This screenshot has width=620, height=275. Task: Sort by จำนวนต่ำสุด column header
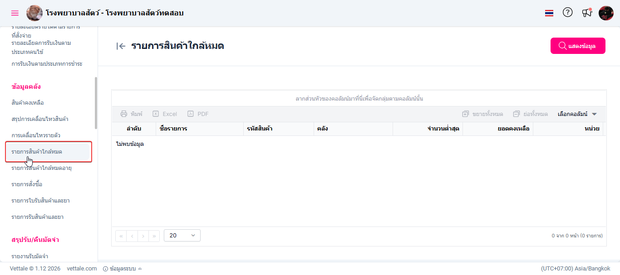coord(428,129)
